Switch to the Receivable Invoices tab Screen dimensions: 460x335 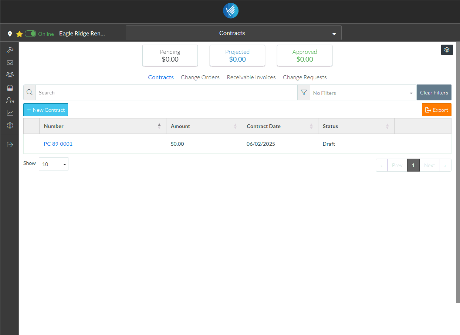click(x=251, y=77)
